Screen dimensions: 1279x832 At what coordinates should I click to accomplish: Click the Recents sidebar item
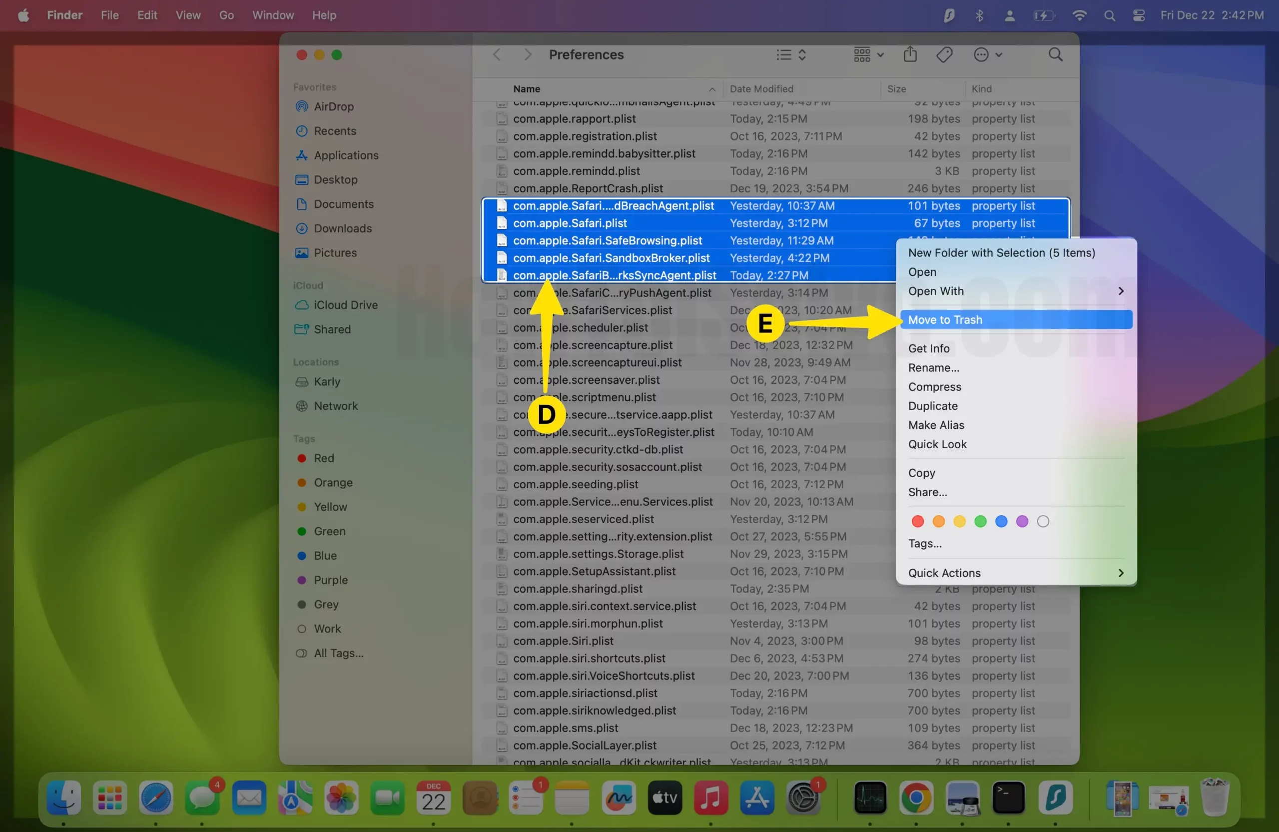[x=334, y=130]
